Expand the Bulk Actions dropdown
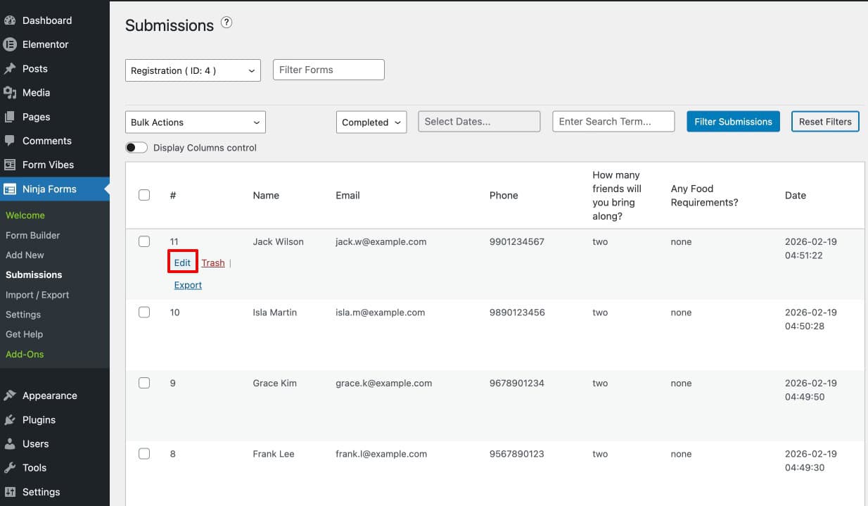The image size is (868, 506). pyautogui.click(x=196, y=122)
